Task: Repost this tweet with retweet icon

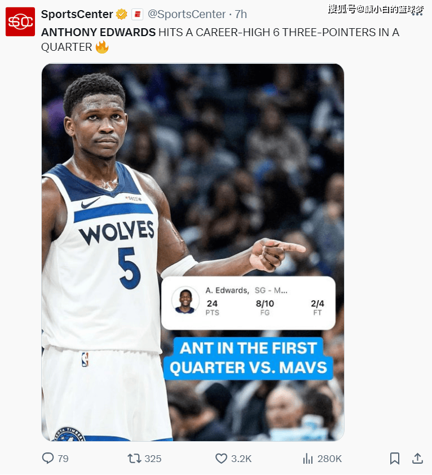Action: pos(134,458)
